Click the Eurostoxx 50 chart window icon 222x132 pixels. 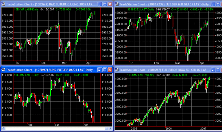click(x=117, y=70)
